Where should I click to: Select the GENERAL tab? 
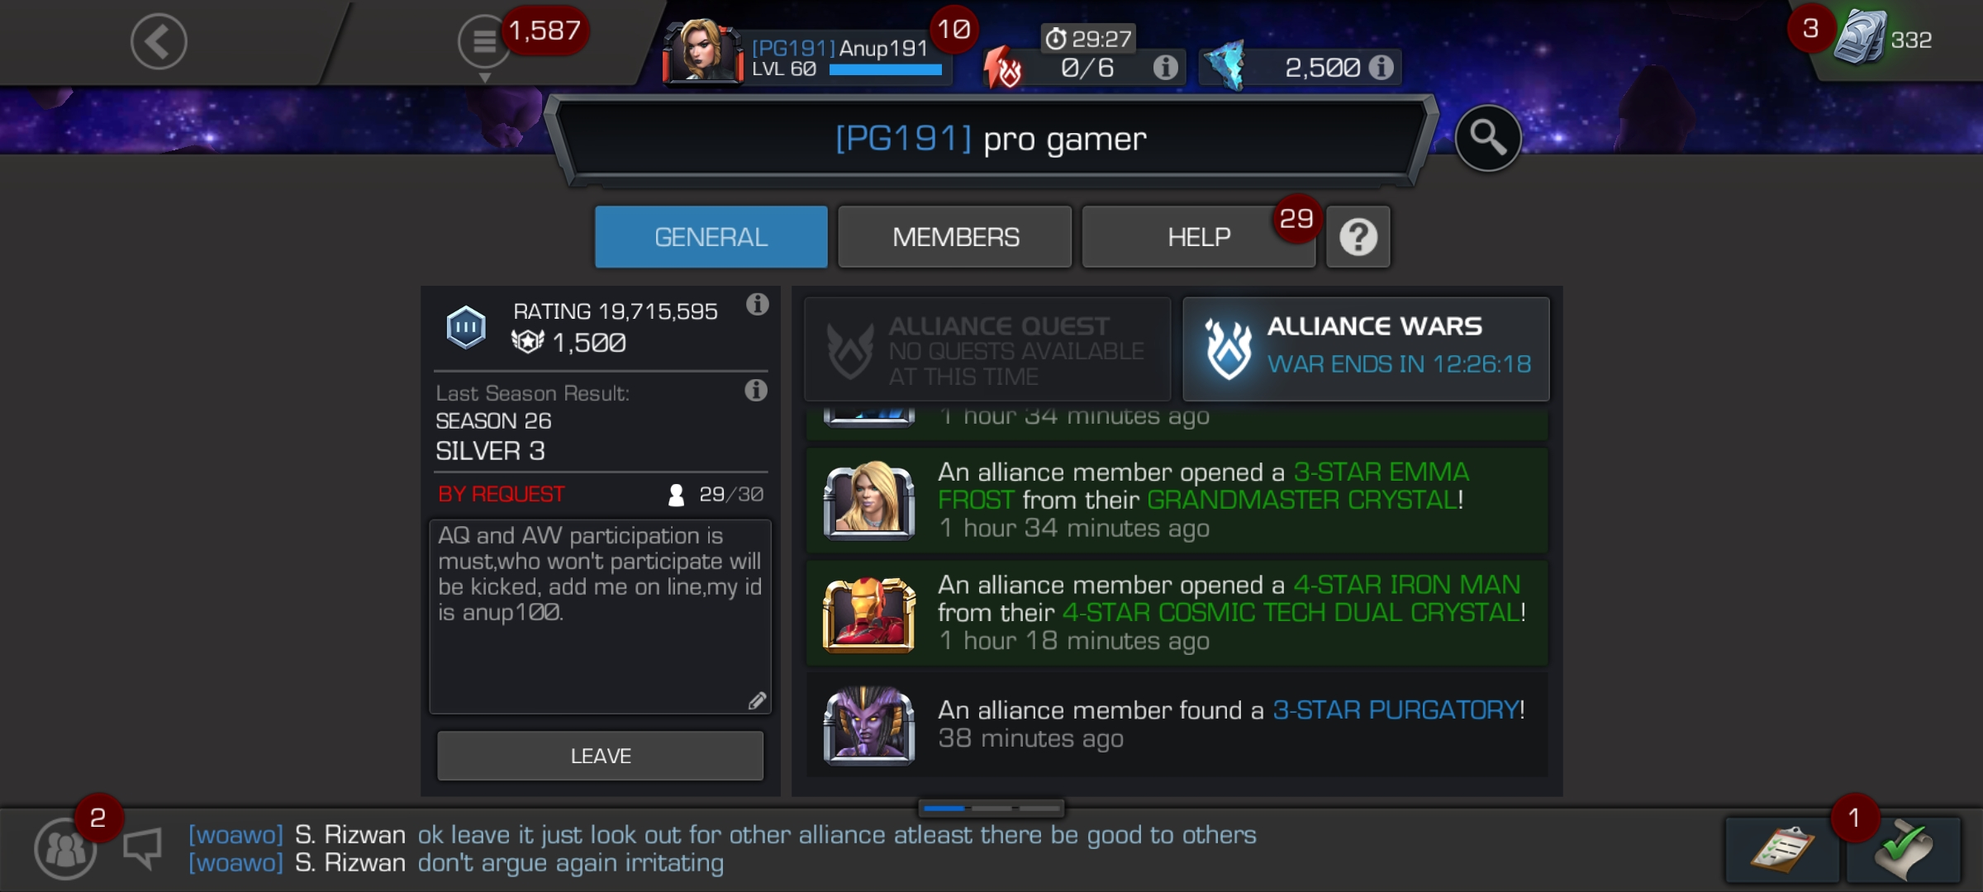pos(711,237)
